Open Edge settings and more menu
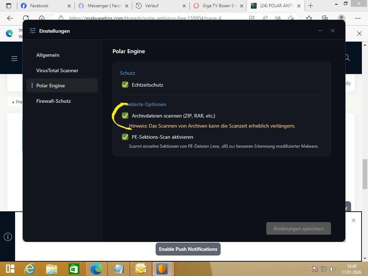 [x=358, y=18]
